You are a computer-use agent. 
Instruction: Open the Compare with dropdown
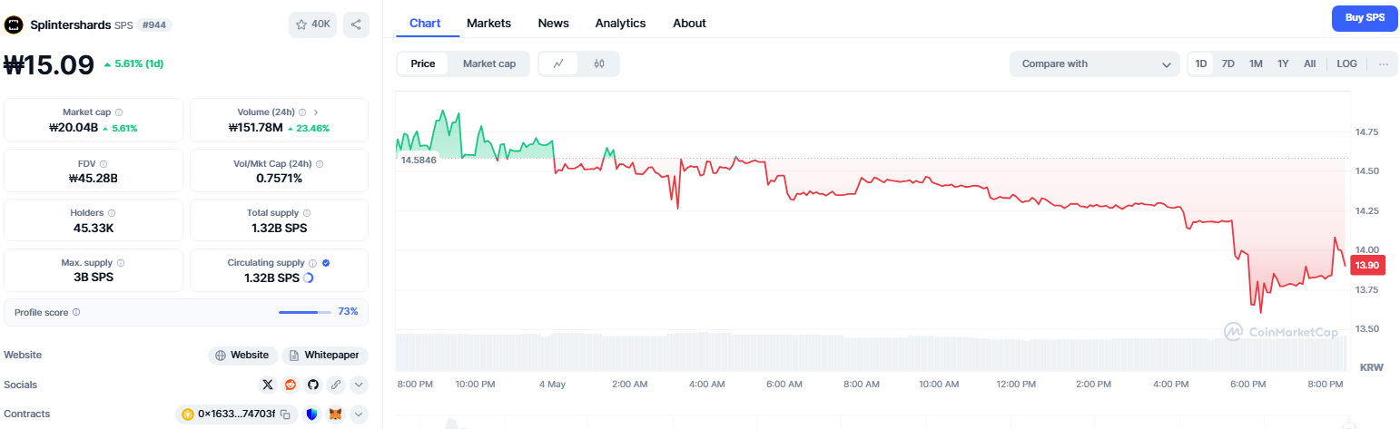coord(1095,63)
